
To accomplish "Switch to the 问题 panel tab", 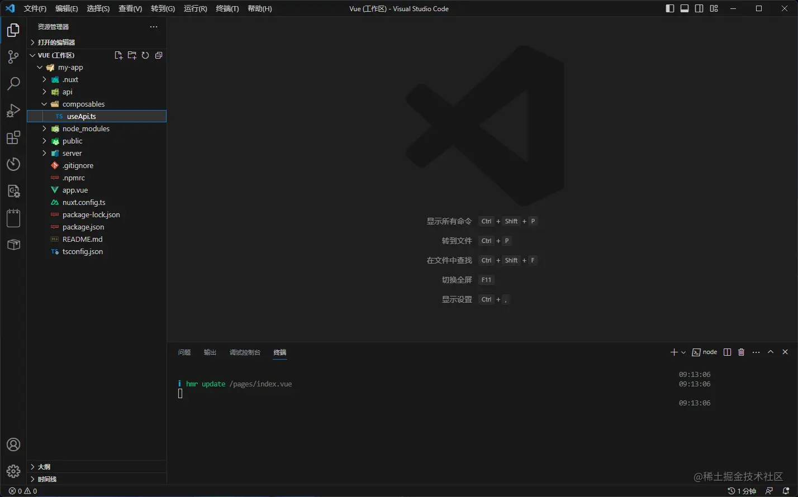I will coord(184,352).
